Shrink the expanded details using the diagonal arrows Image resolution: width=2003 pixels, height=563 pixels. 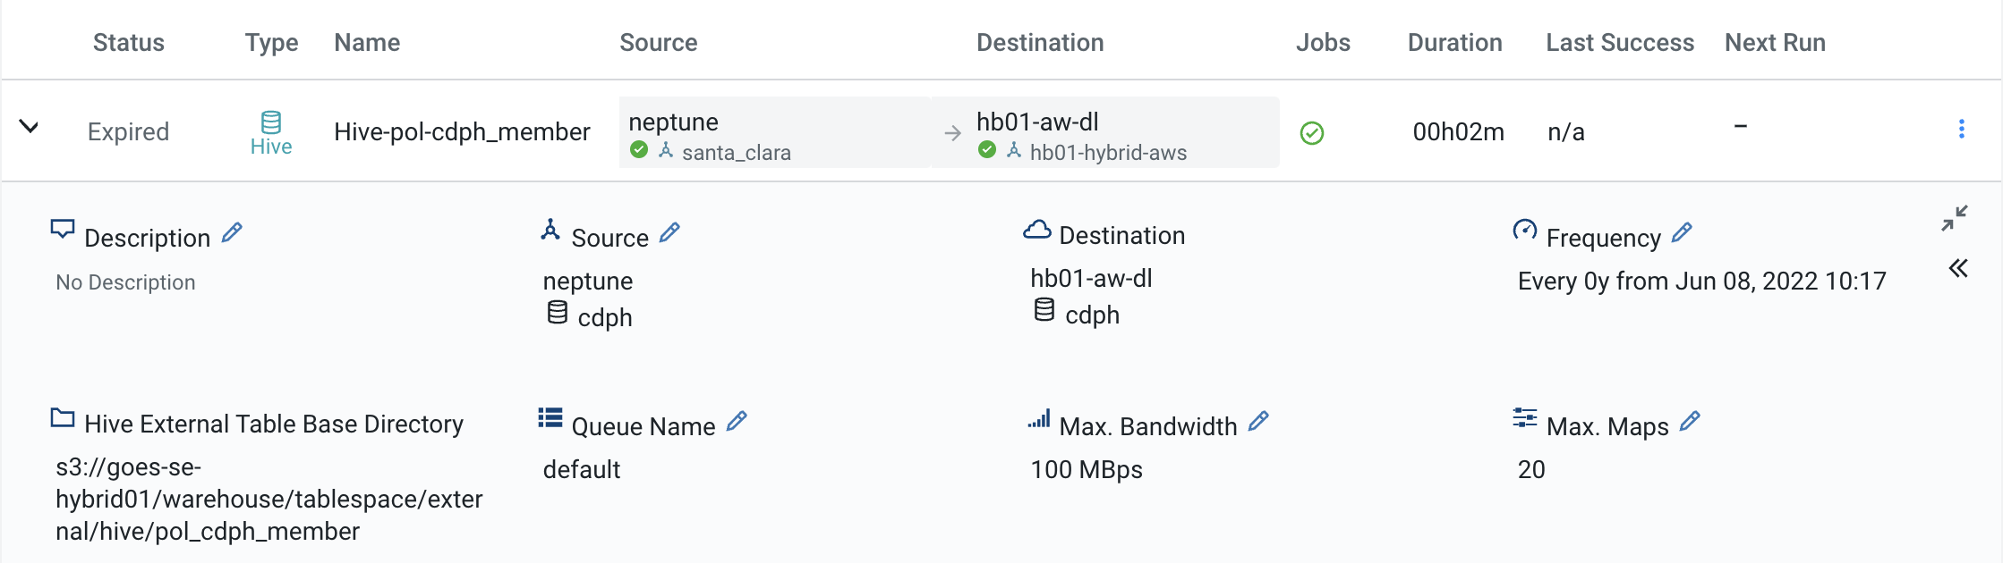[x=1957, y=217]
